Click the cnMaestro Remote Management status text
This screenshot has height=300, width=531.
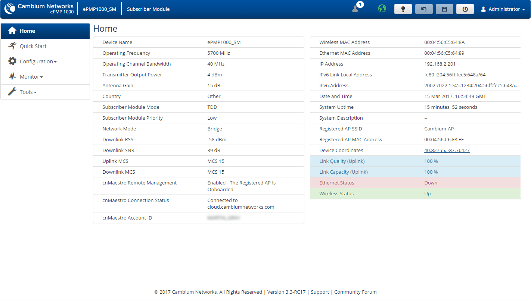click(241, 186)
